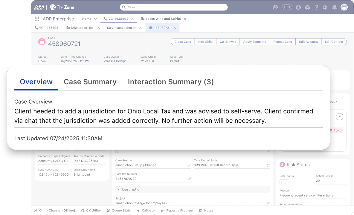Open user avatar profile menu
The height and width of the screenshot is (215, 354).
(x=344, y=7)
